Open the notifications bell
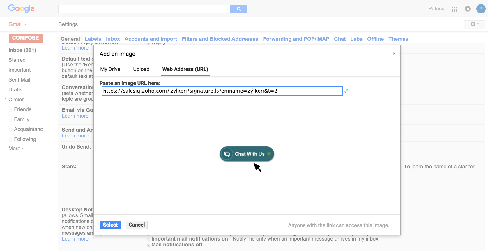 pyautogui.click(x=468, y=9)
